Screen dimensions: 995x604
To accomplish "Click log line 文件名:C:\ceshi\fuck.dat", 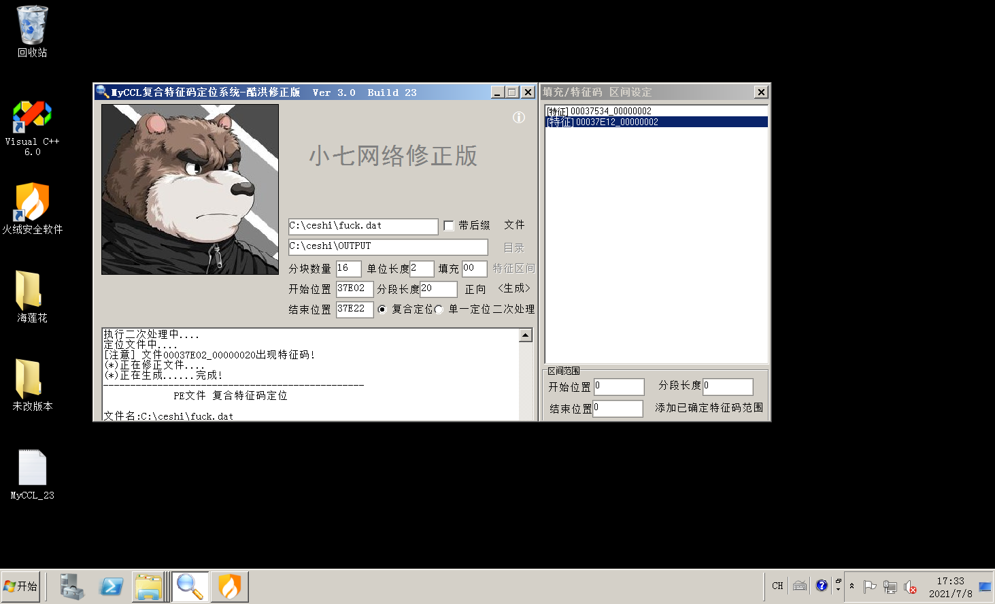I will 168,416.
